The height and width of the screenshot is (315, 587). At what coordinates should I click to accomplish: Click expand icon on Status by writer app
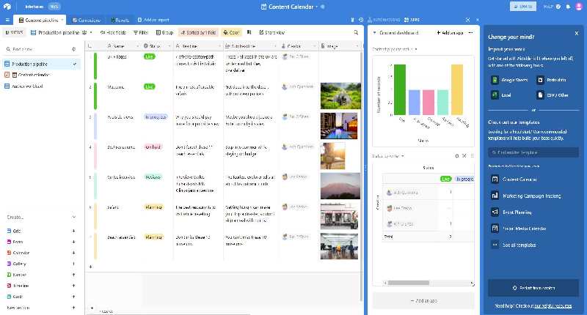pos(464,156)
